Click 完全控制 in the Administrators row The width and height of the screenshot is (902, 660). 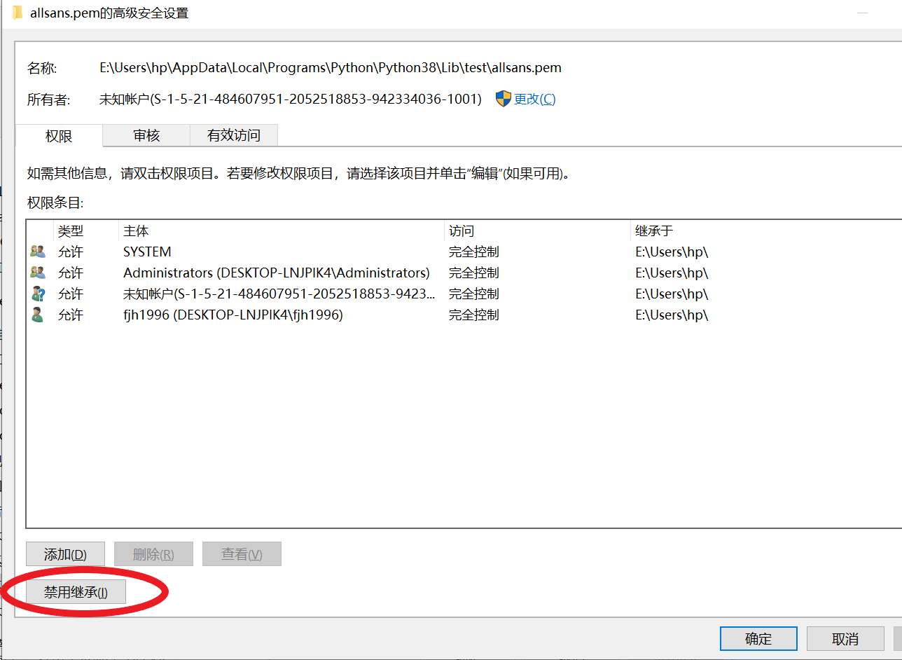[474, 273]
